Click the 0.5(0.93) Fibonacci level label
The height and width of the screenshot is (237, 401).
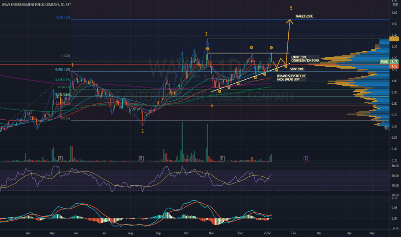(x=64, y=87)
